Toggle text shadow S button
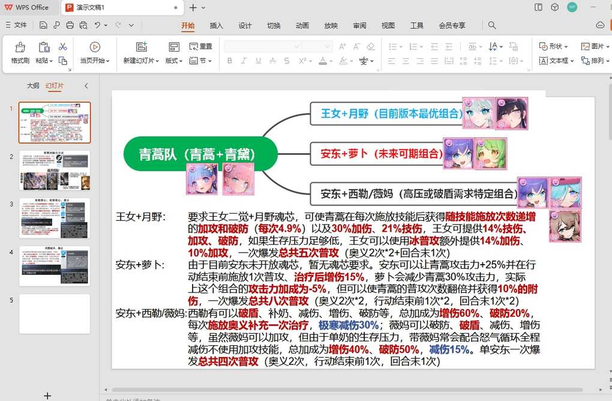This screenshot has width=612, height=401. coord(287,61)
